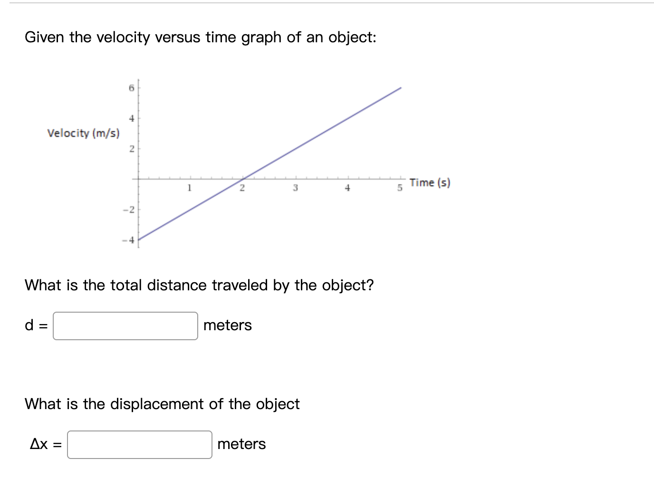Viewport: 654px width, 478px height.
Task: Click the Time (s) axis label
Action: click(x=429, y=182)
